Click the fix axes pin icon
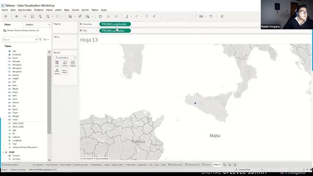This screenshot has height=176, width=313. (x=154, y=16)
